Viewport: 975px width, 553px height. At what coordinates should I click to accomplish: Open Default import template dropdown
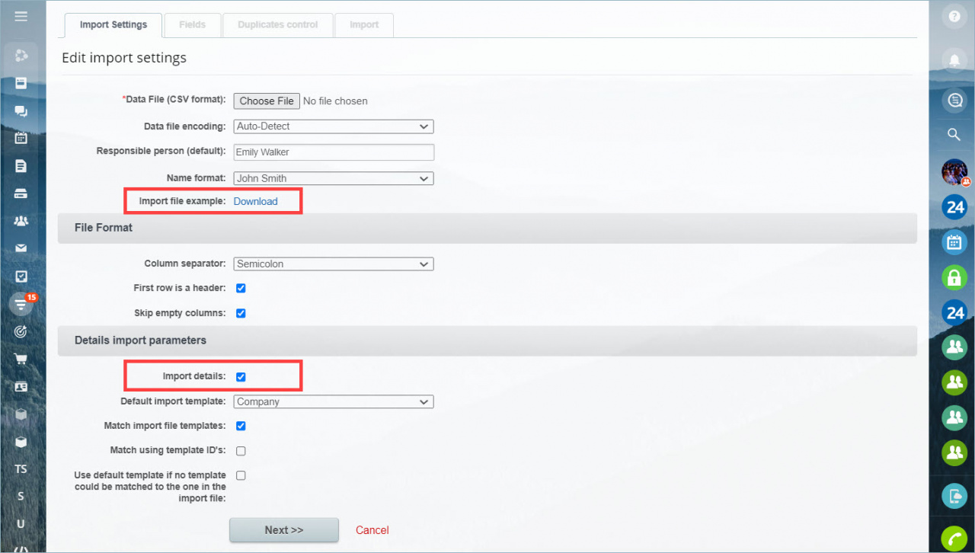click(334, 401)
